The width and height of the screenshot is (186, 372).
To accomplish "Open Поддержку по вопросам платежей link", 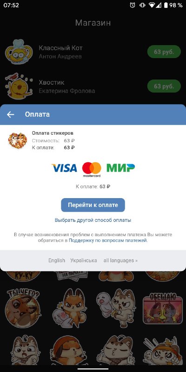I will pos(108,240).
